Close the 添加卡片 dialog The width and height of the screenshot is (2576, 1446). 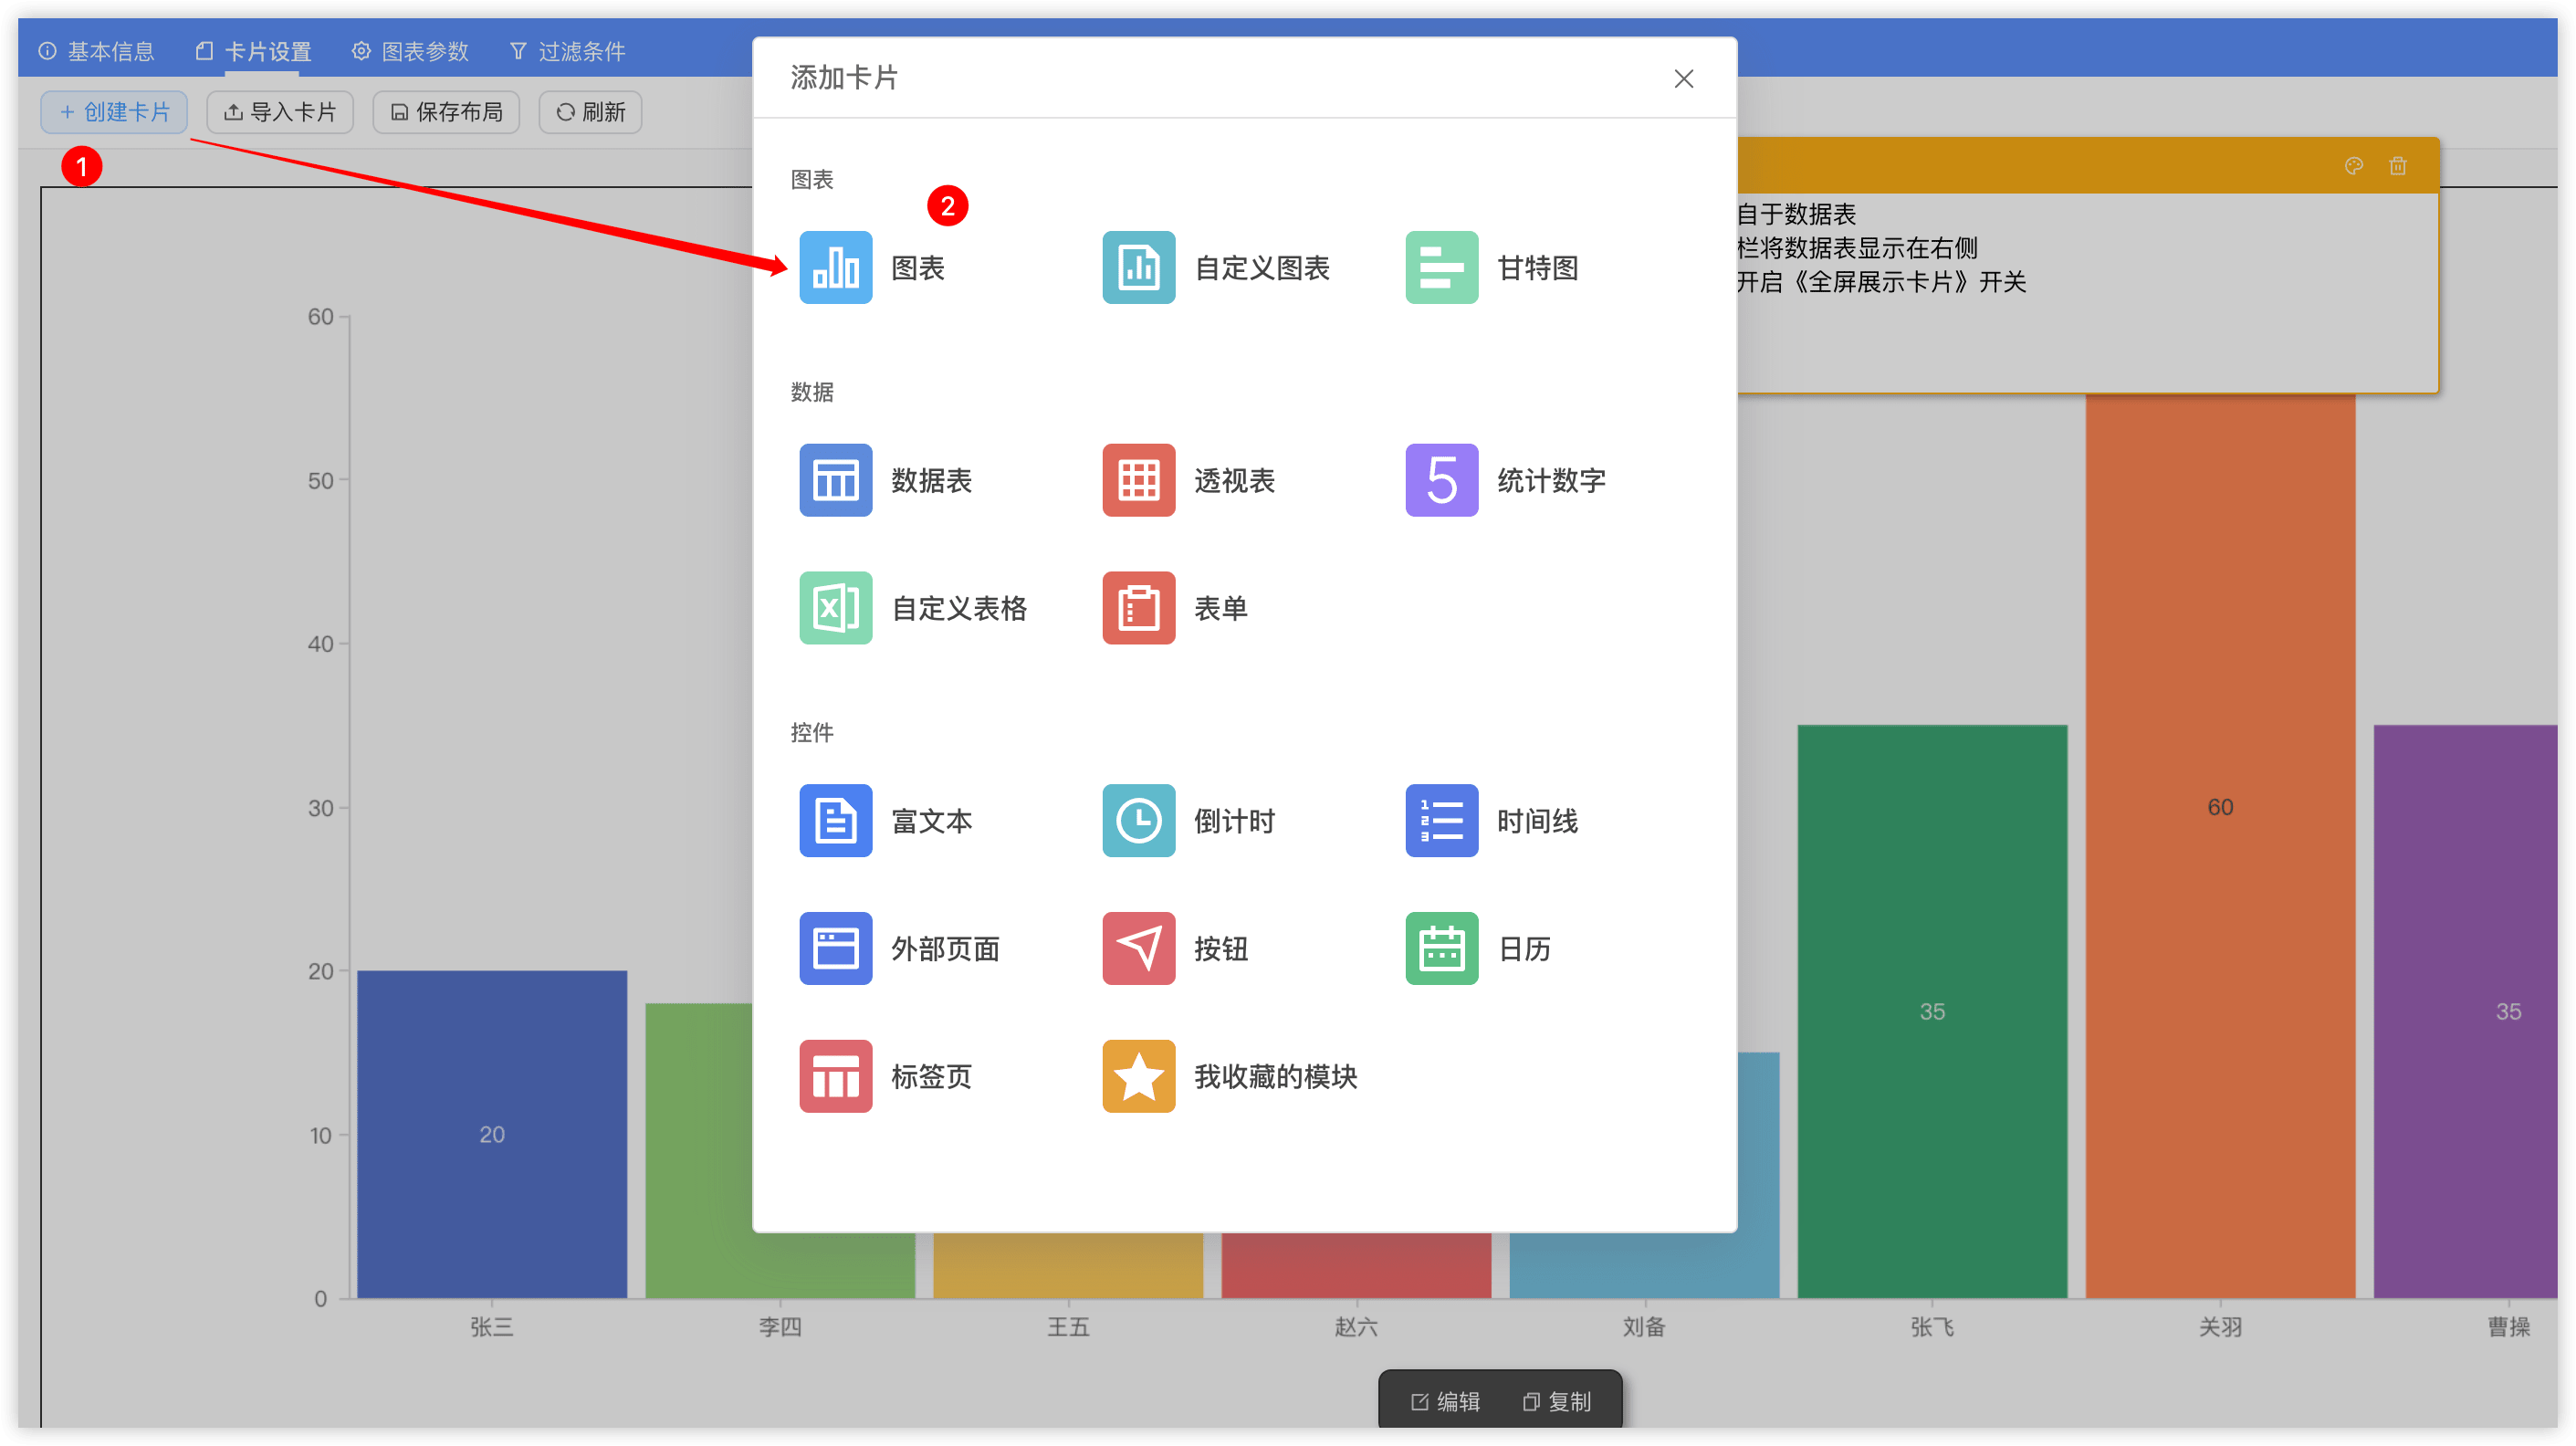tap(1684, 78)
